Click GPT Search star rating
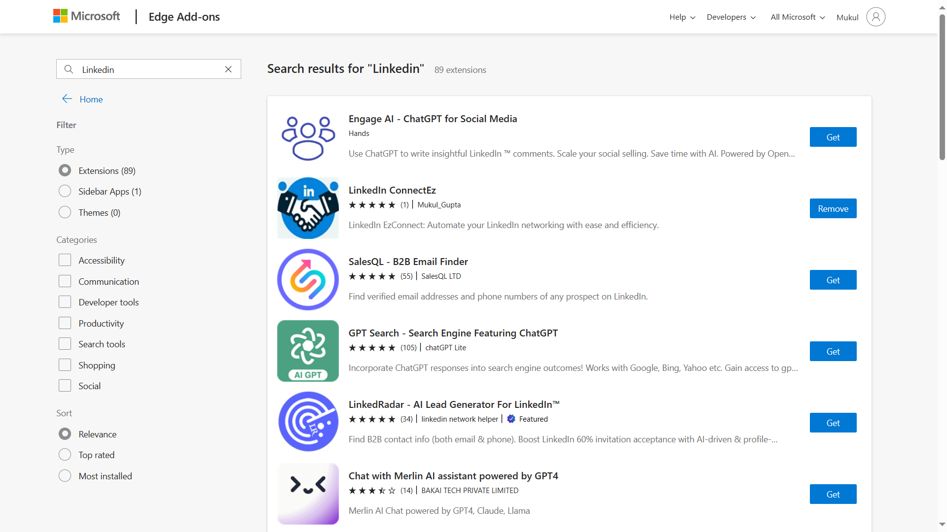The width and height of the screenshot is (947, 532). pyautogui.click(x=372, y=348)
